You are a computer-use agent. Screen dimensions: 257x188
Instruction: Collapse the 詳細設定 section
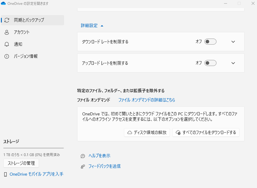click(92, 26)
